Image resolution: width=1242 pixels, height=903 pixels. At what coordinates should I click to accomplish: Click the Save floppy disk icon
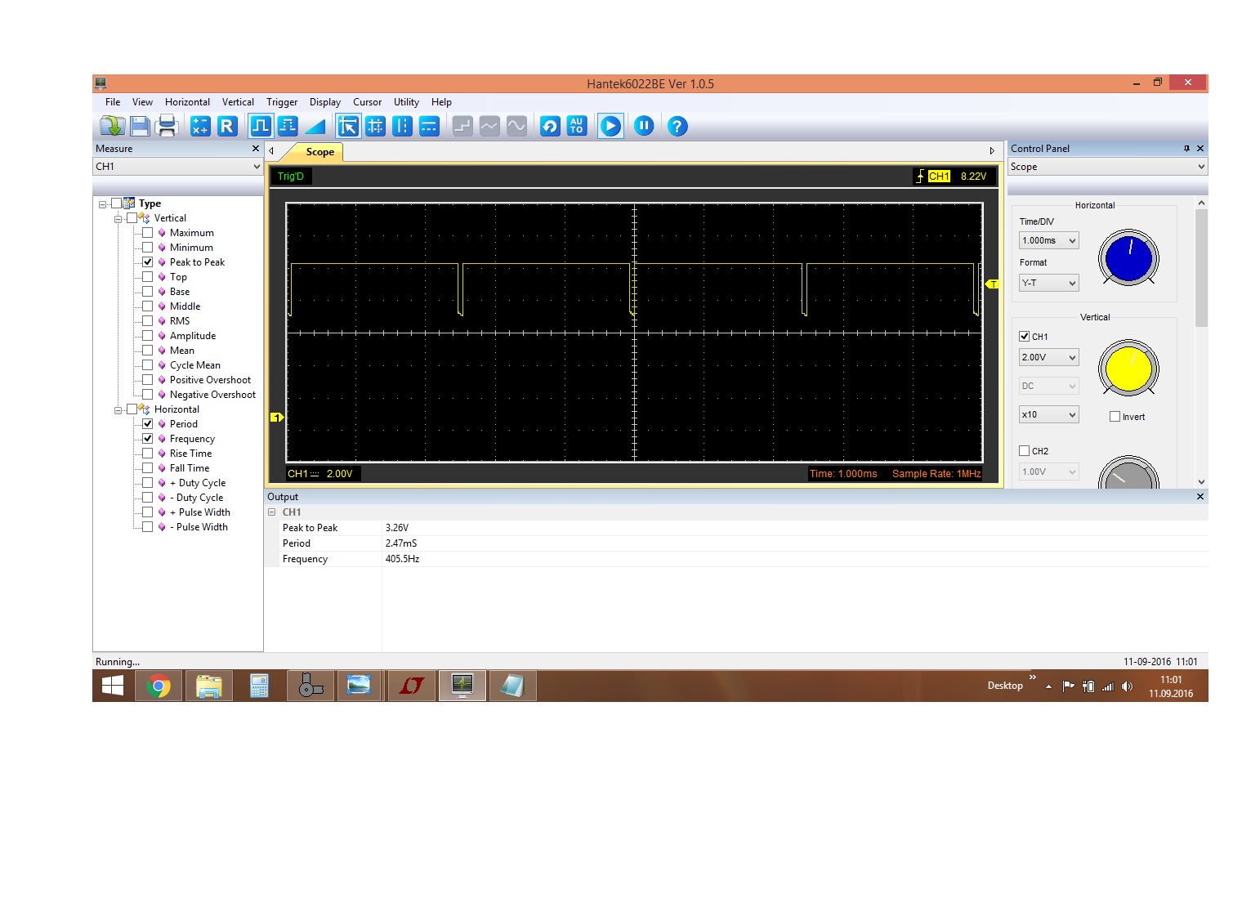pyautogui.click(x=140, y=126)
